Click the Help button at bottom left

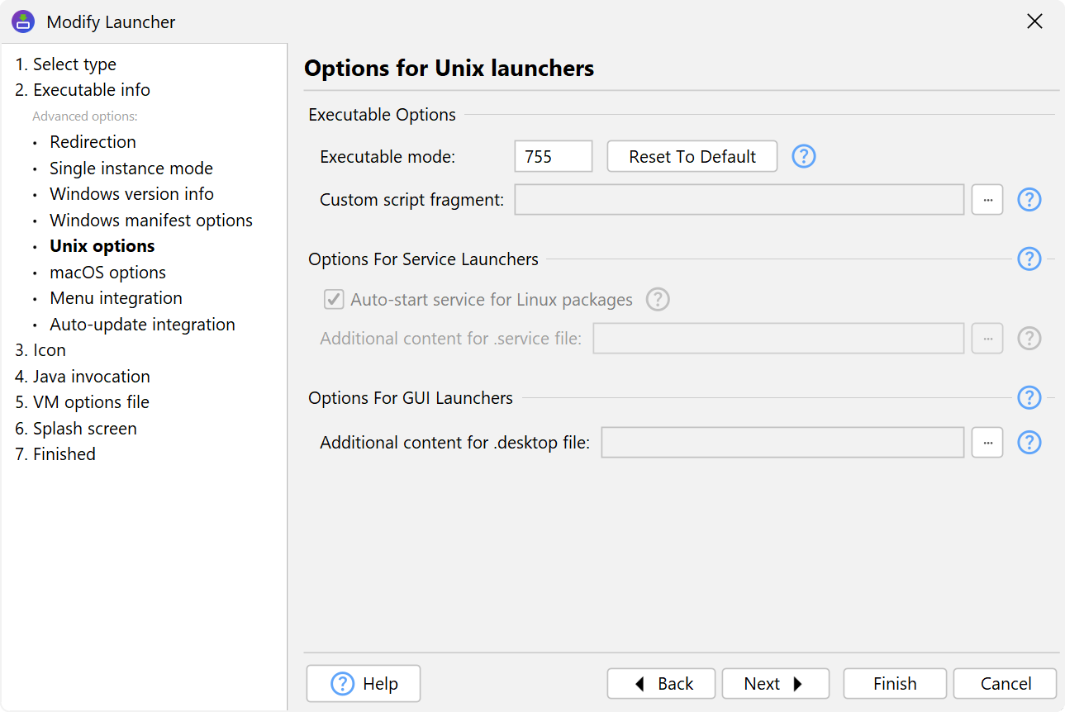(x=364, y=684)
